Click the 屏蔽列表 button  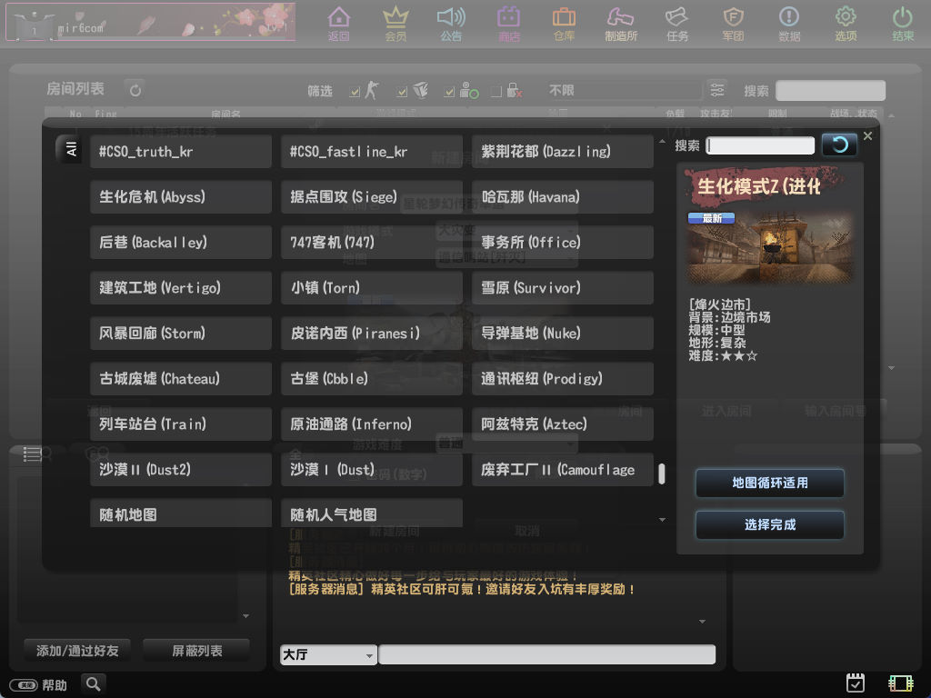196,651
